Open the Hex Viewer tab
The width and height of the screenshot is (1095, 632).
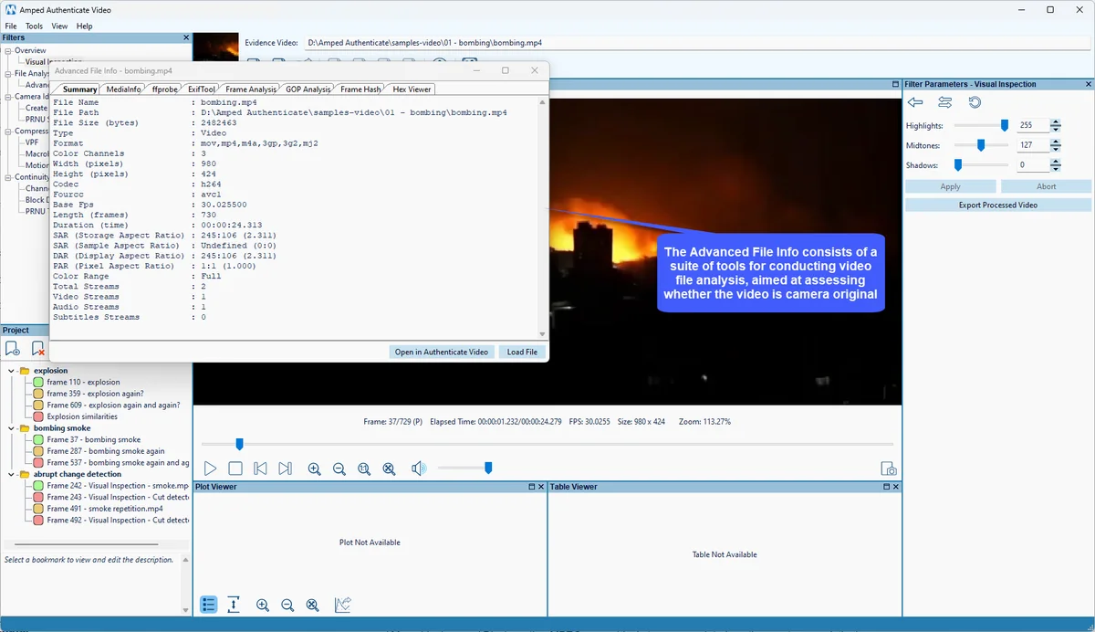(x=412, y=90)
